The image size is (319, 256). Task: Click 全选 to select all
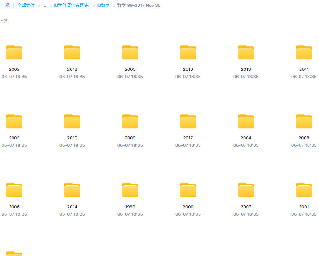pos(4,21)
